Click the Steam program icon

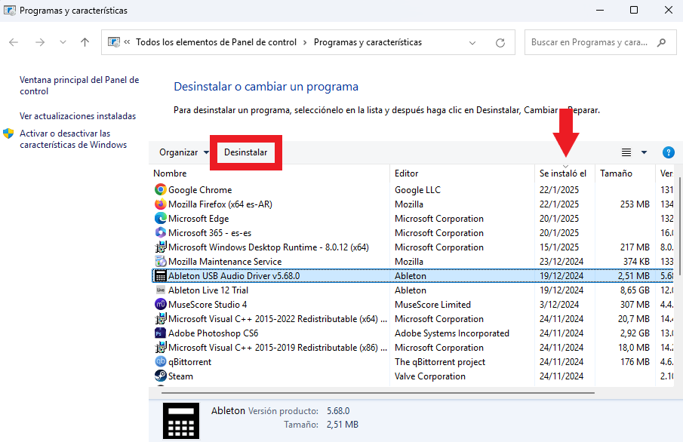(160, 376)
